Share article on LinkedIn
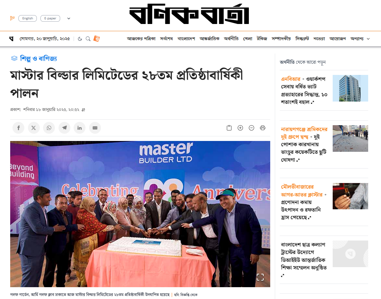The image size is (381, 299). pyautogui.click(x=80, y=128)
